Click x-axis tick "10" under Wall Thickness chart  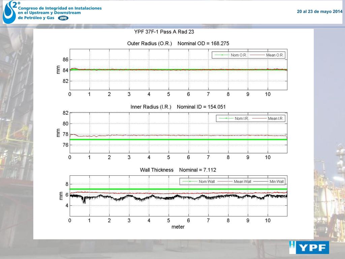pos(268,221)
